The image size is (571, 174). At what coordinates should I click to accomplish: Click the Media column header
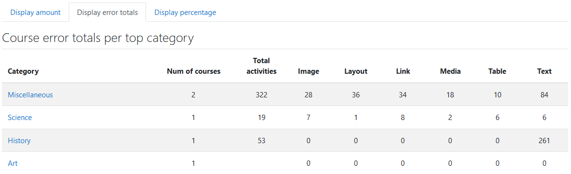(450, 71)
